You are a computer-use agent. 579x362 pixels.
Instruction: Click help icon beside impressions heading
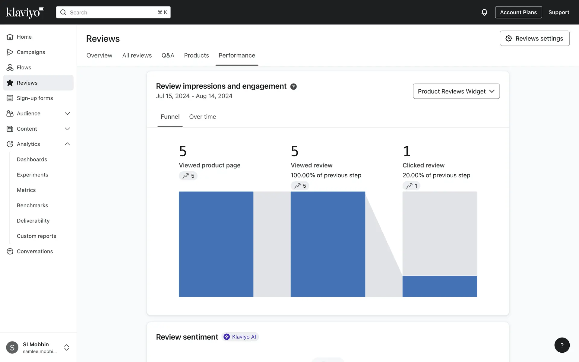[x=293, y=87]
